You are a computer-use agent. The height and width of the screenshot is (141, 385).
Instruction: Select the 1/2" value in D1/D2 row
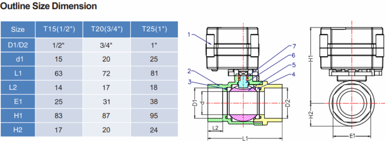(59, 45)
